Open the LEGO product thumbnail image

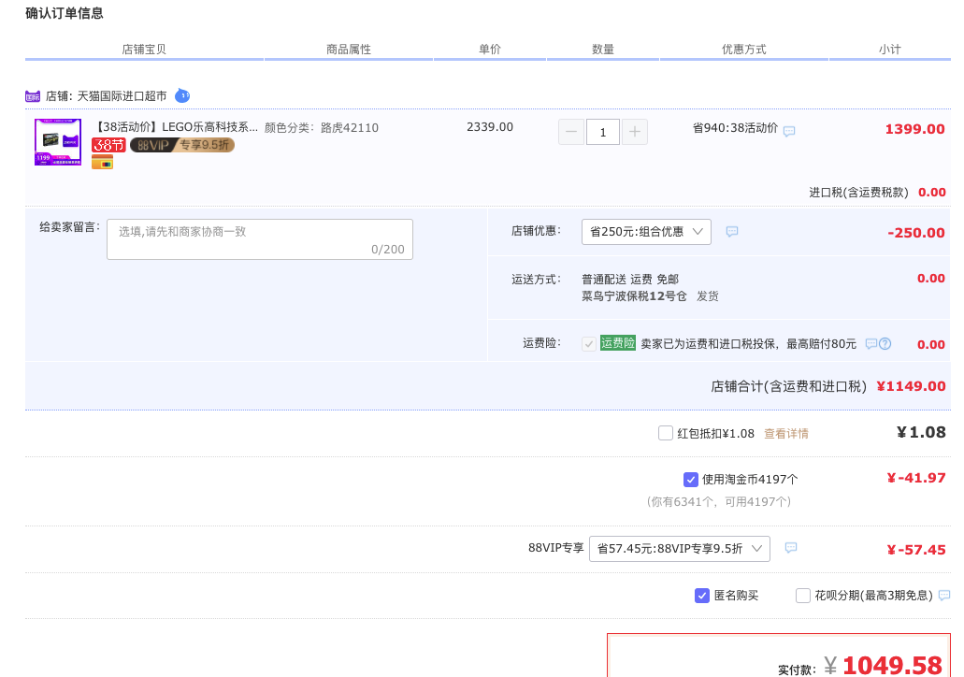(58, 142)
